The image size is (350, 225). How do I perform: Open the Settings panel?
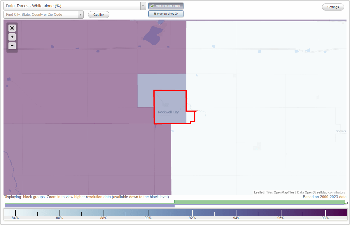click(333, 7)
